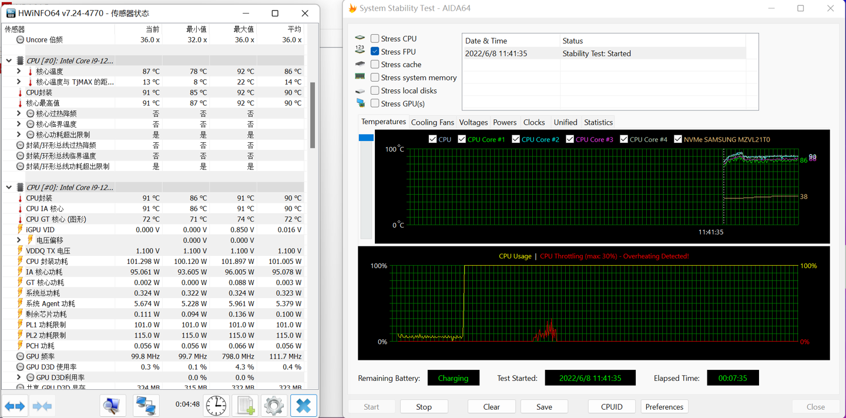Toggle the CPU Core #1 graph checkbox

(x=462, y=139)
